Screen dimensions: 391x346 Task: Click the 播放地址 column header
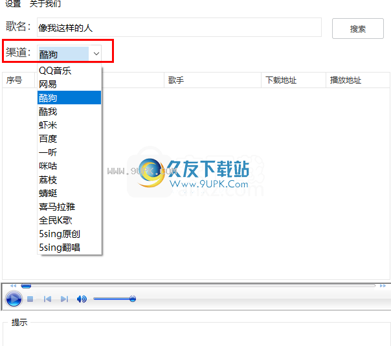(358, 80)
